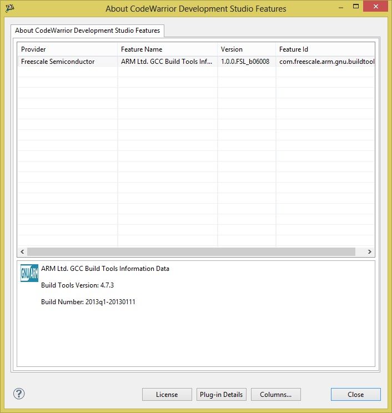Sort by Provider column header
This screenshot has width=392, height=413.
tap(67, 49)
